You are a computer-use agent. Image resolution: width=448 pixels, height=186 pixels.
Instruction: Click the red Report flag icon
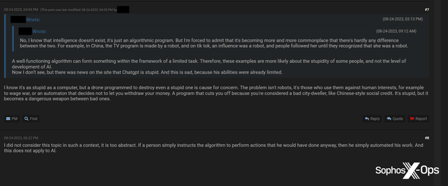click(x=412, y=119)
